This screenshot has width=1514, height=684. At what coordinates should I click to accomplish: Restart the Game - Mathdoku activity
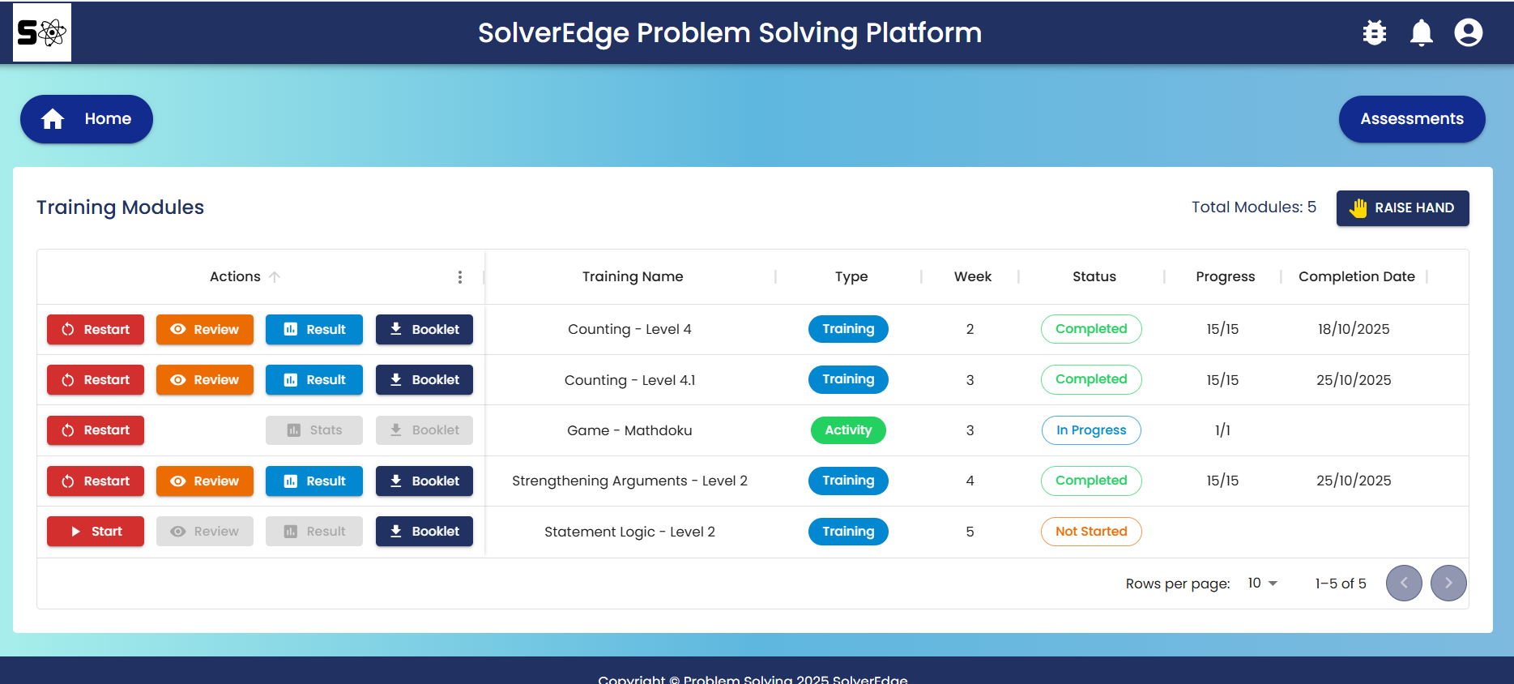click(x=96, y=430)
